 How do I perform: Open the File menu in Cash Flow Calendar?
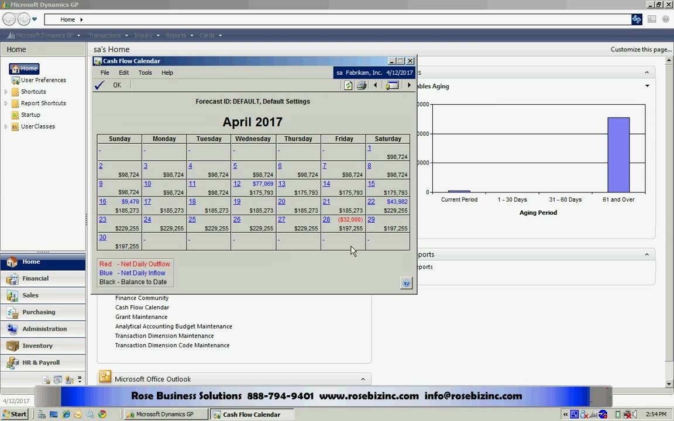click(105, 73)
